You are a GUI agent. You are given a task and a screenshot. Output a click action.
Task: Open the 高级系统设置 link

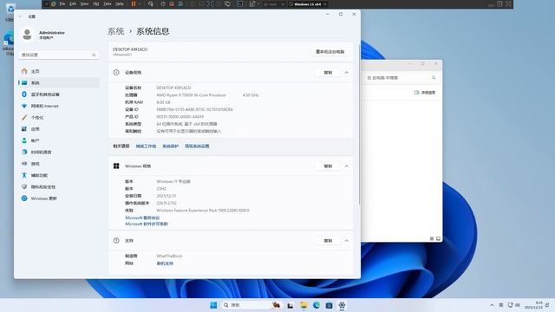coord(197,146)
